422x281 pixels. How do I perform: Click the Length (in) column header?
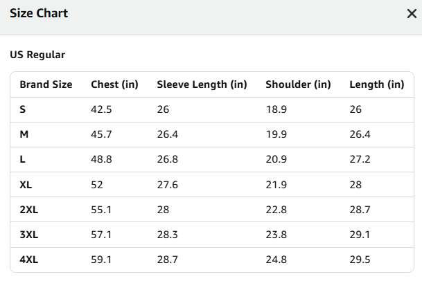coord(377,84)
